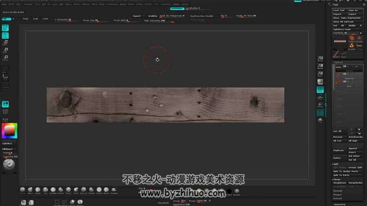Open the Preferences menu
This screenshot has height=206, width=367.
pos(112,4)
